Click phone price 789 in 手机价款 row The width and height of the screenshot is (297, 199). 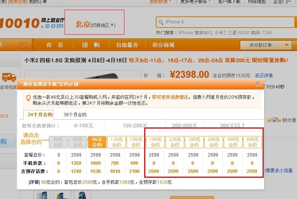point(115,163)
